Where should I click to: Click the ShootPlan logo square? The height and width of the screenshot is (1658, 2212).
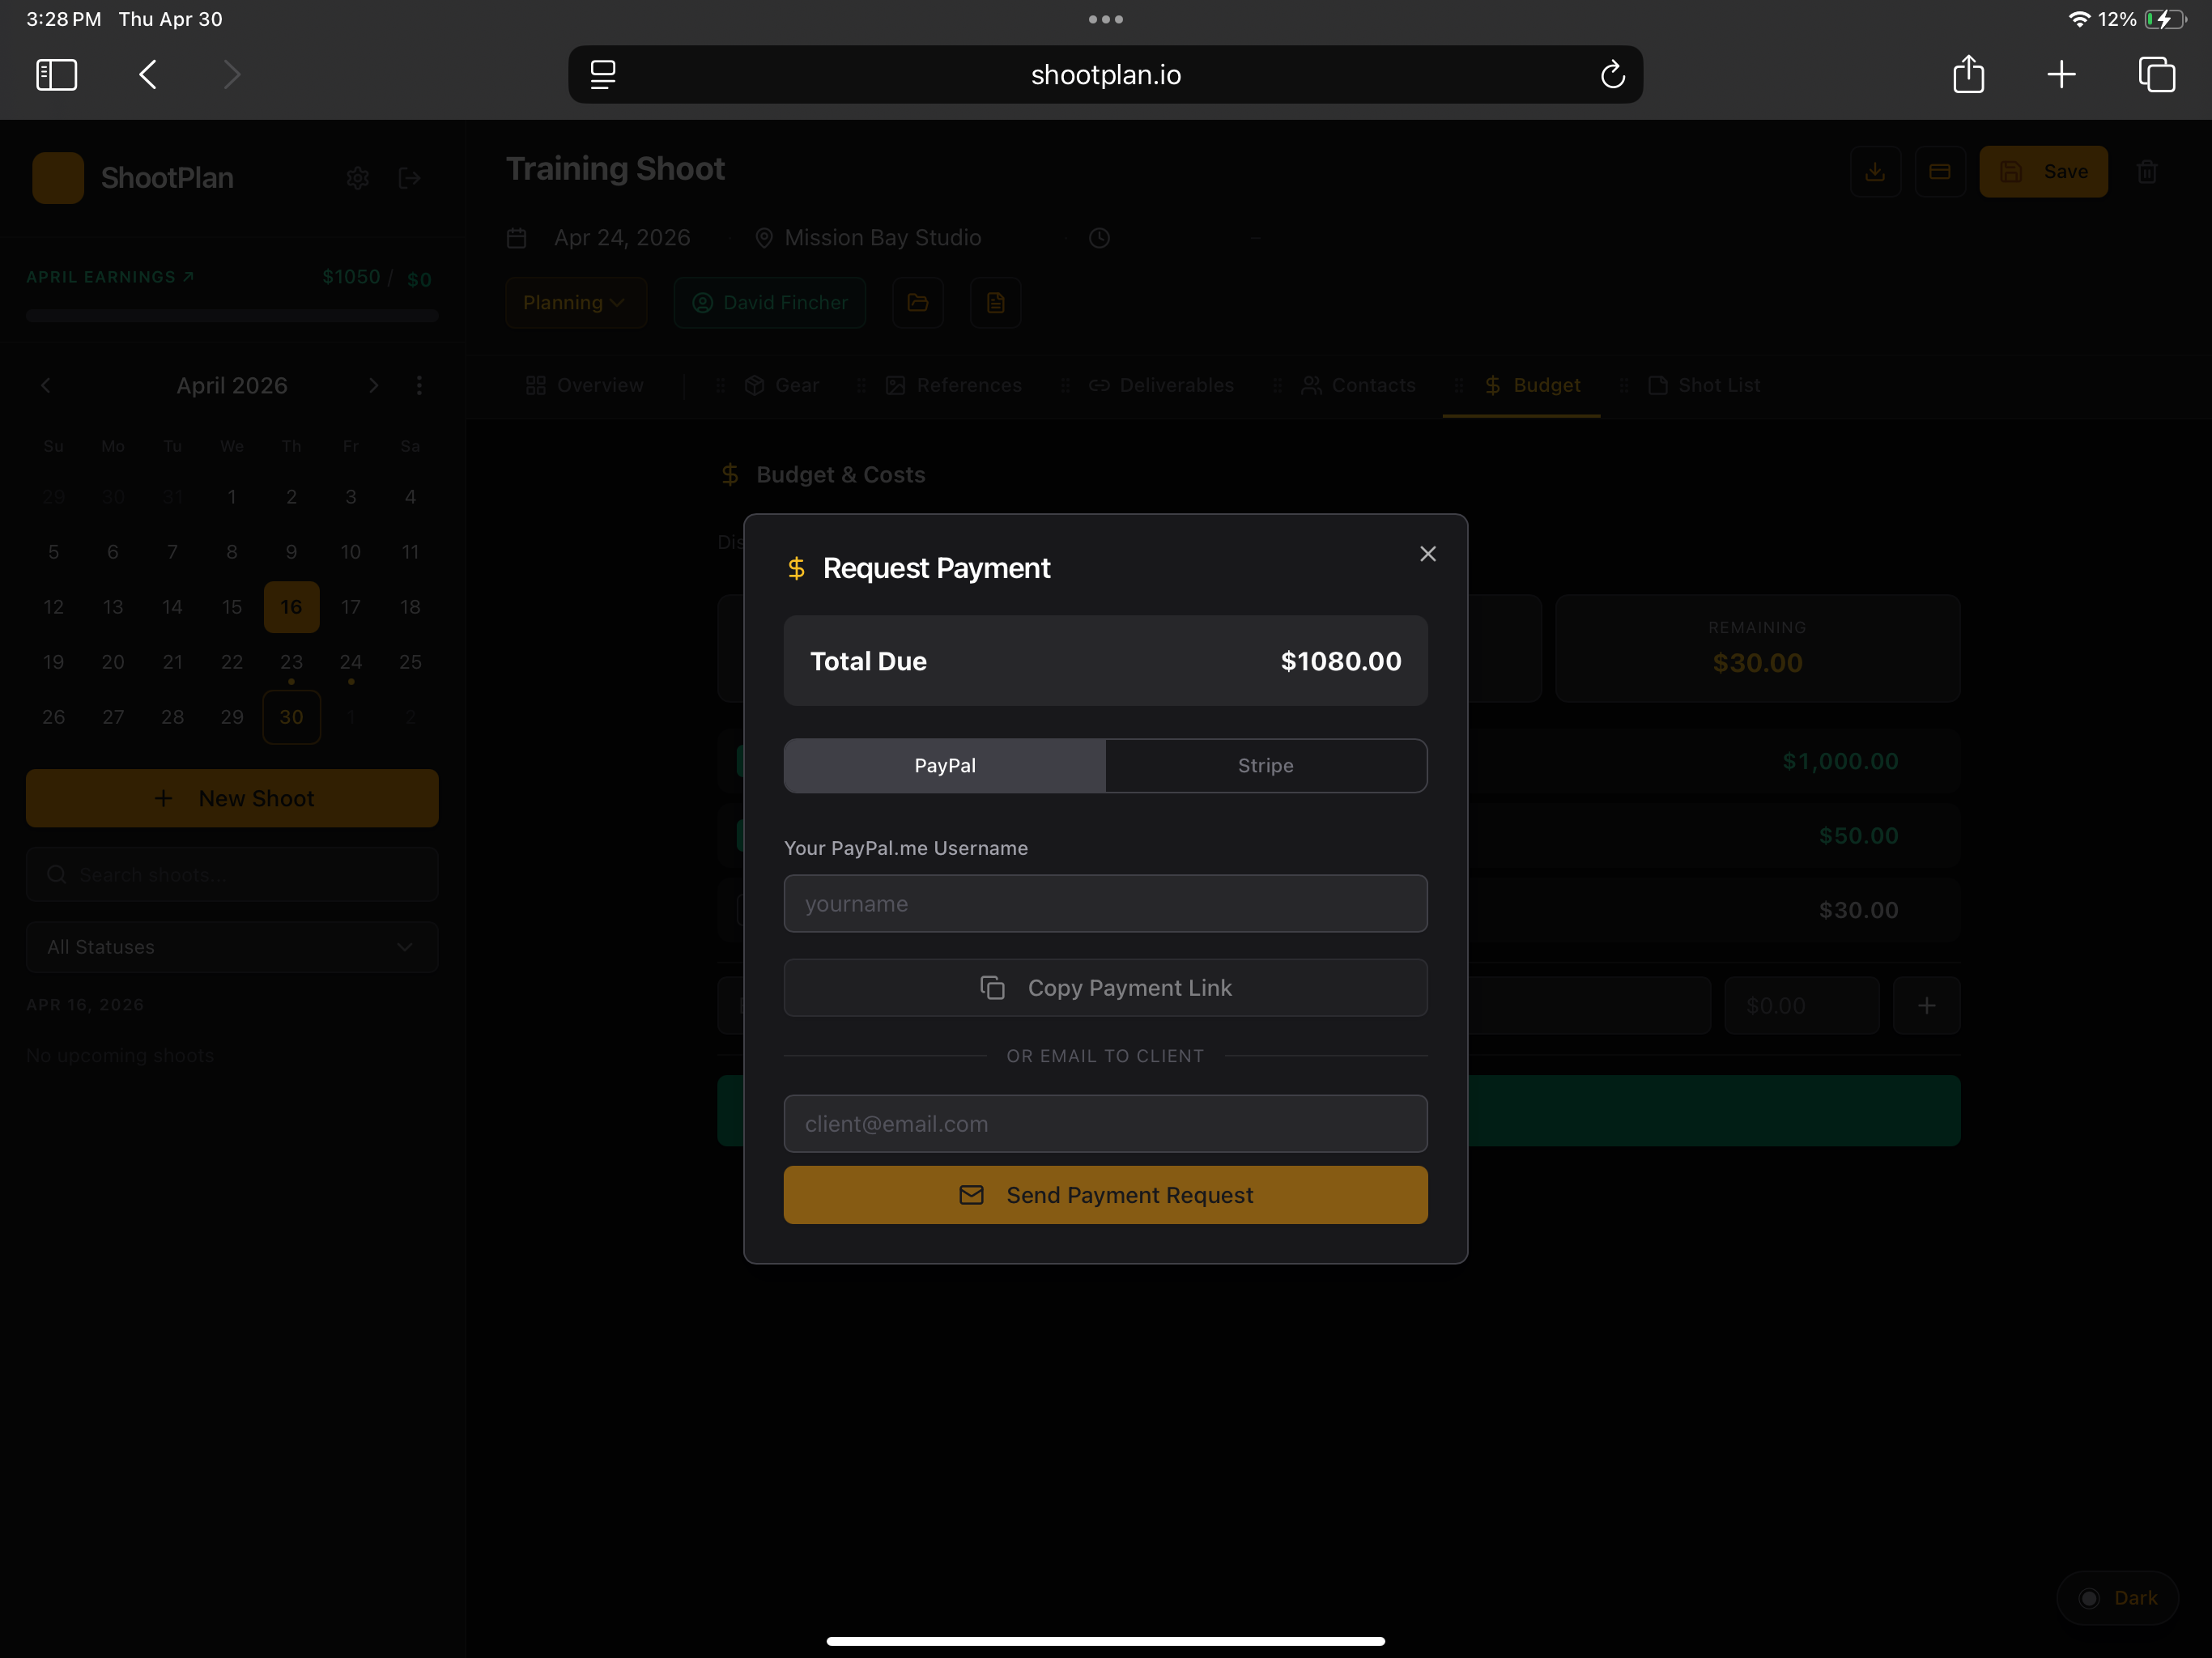pos(58,178)
